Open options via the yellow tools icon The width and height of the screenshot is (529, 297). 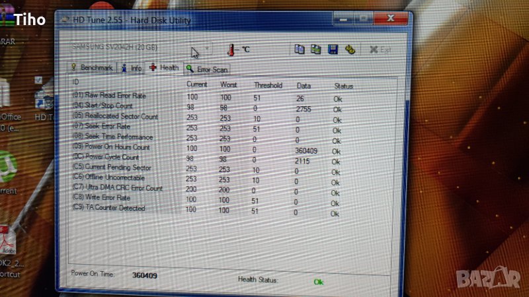pyautogui.click(x=349, y=49)
